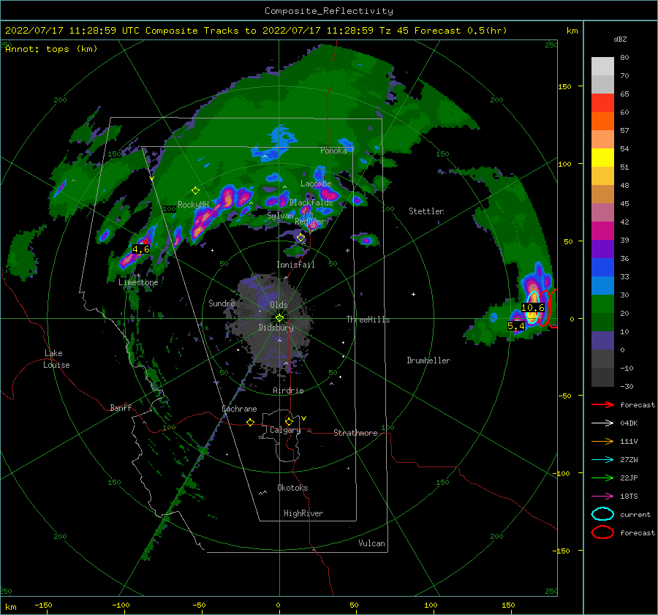The image size is (658, 615).
Task: Click the magenta 39 dBZ color swatch
Action: pos(602,230)
